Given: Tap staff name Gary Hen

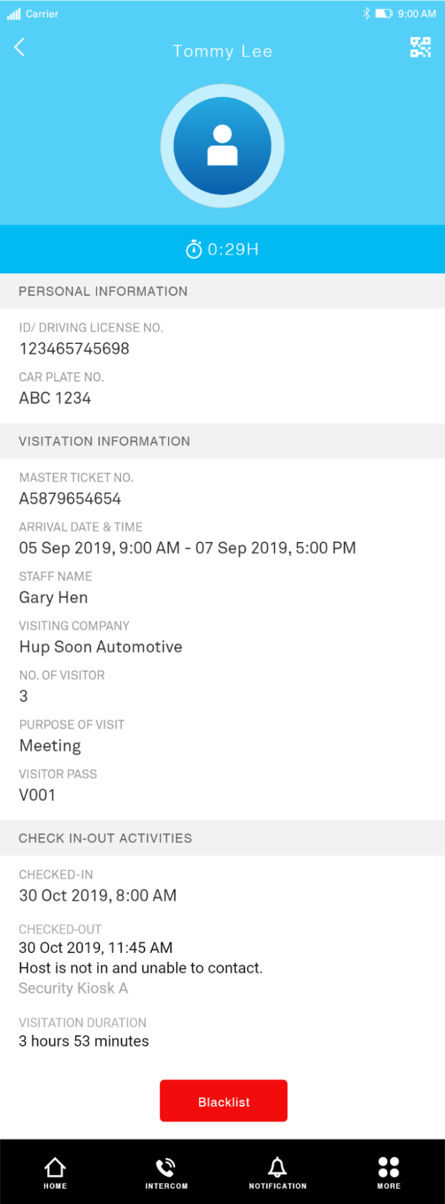Looking at the screenshot, I should pyautogui.click(x=54, y=597).
